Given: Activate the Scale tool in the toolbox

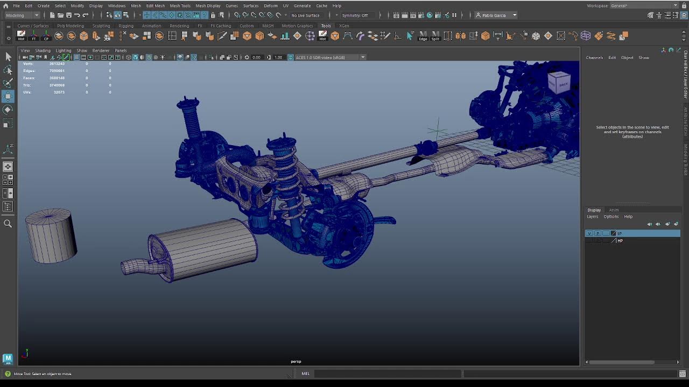Looking at the screenshot, I should (x=8, y=124).
